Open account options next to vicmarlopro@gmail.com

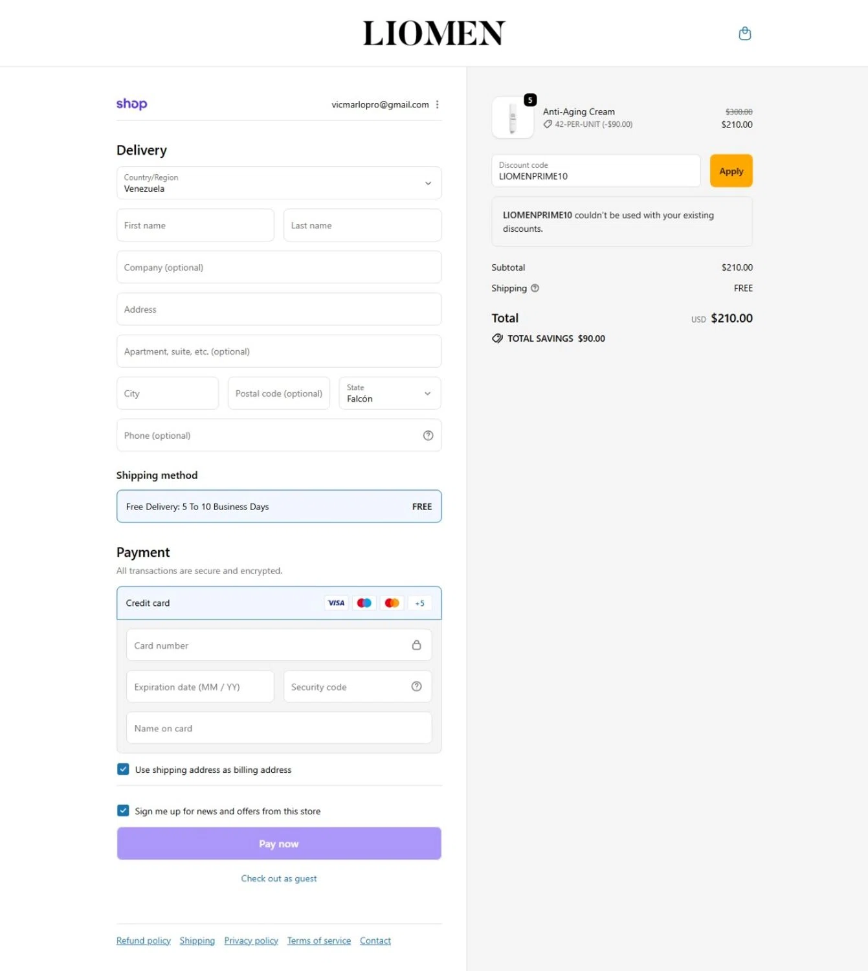[438, 104]
